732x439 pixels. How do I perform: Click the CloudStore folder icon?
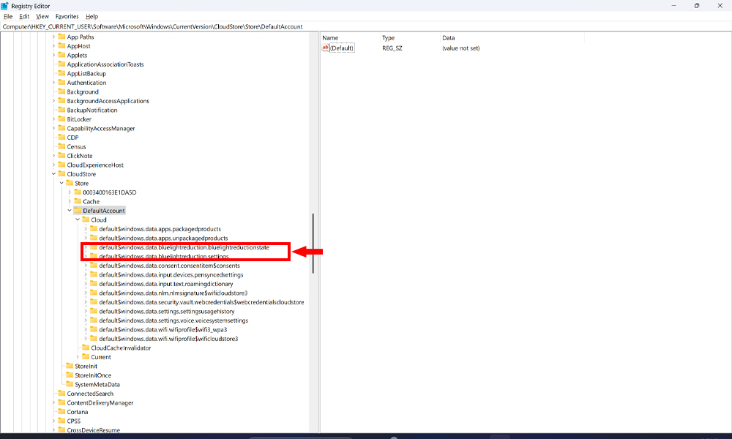click(x=61, y=174)
